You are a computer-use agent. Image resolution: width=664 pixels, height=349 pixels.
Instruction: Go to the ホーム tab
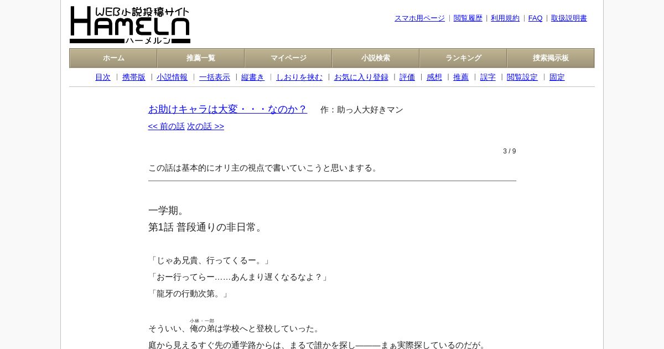tap(113, 58)
